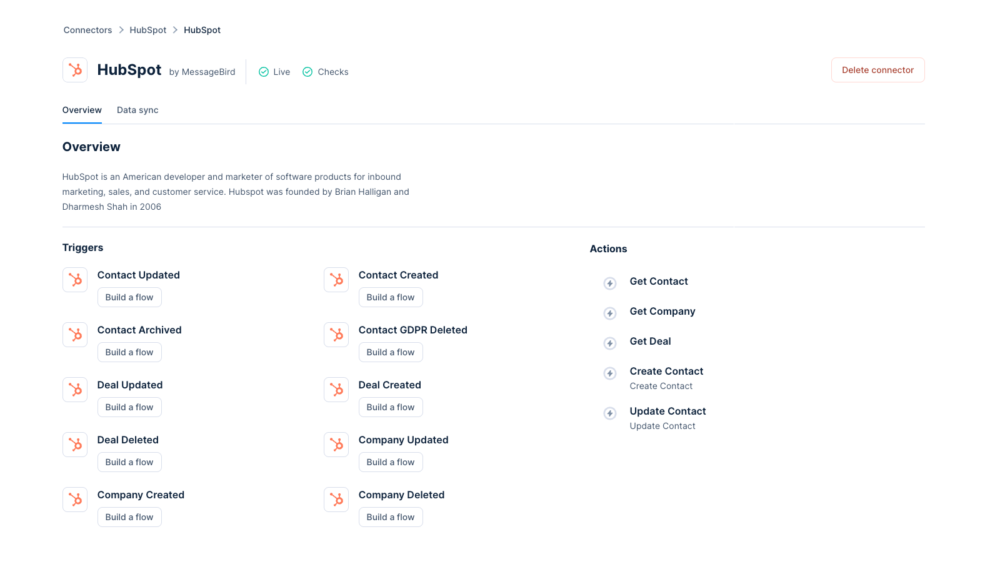Image resolution: width=1000 pixels, height=562 pixels.
Task: Click the Checks status check icon
Action: 307,72
